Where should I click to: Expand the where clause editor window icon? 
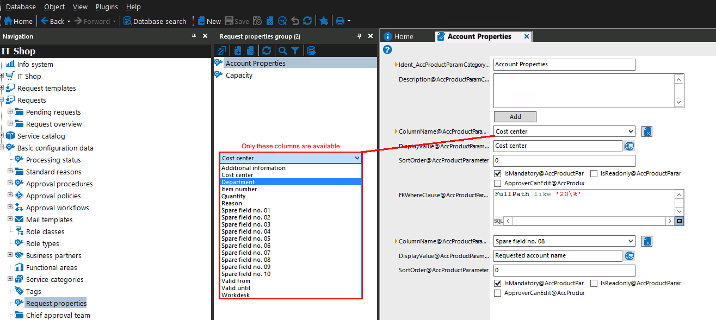click(679, 221)
